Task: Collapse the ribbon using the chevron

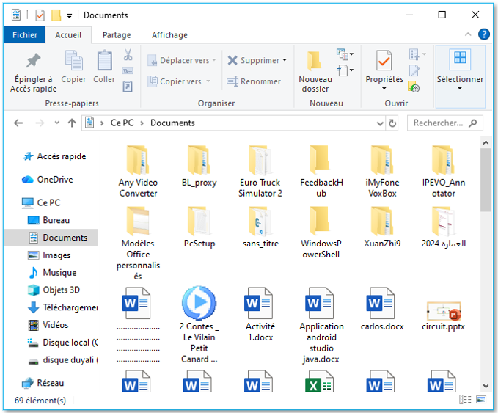Action: [x=468, y=34]
